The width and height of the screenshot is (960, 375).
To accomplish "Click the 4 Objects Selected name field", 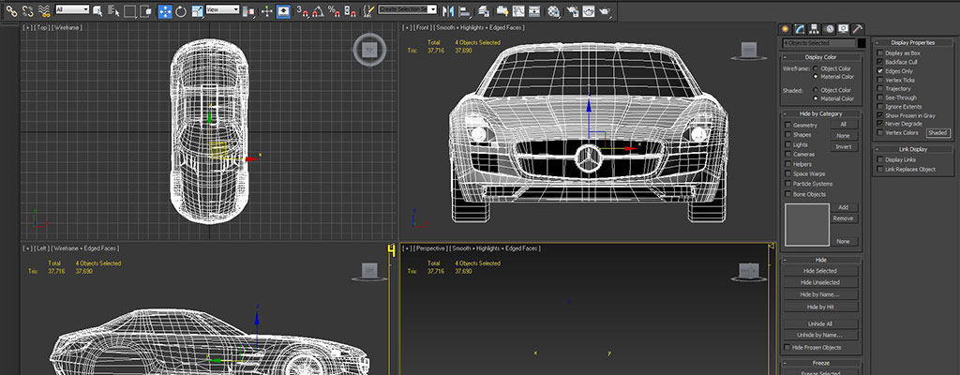I will (818, 43).
